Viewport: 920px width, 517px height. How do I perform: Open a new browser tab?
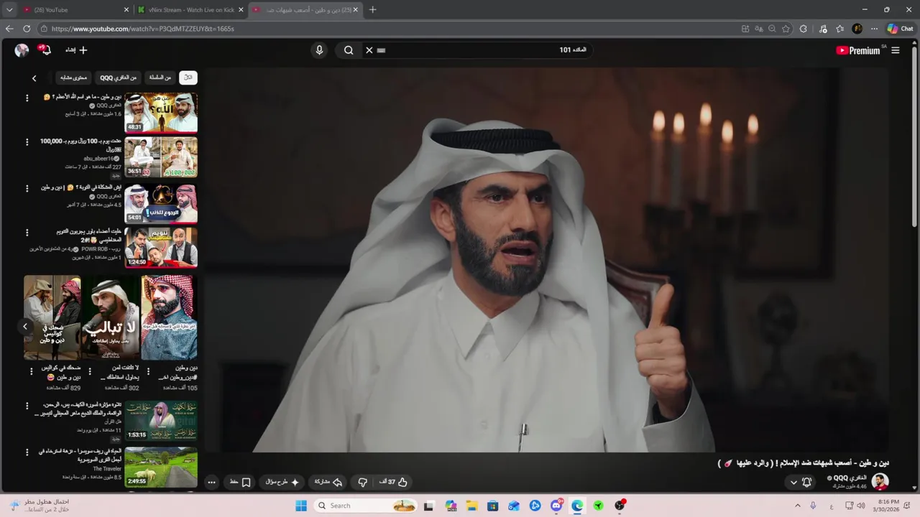(372, 10)
